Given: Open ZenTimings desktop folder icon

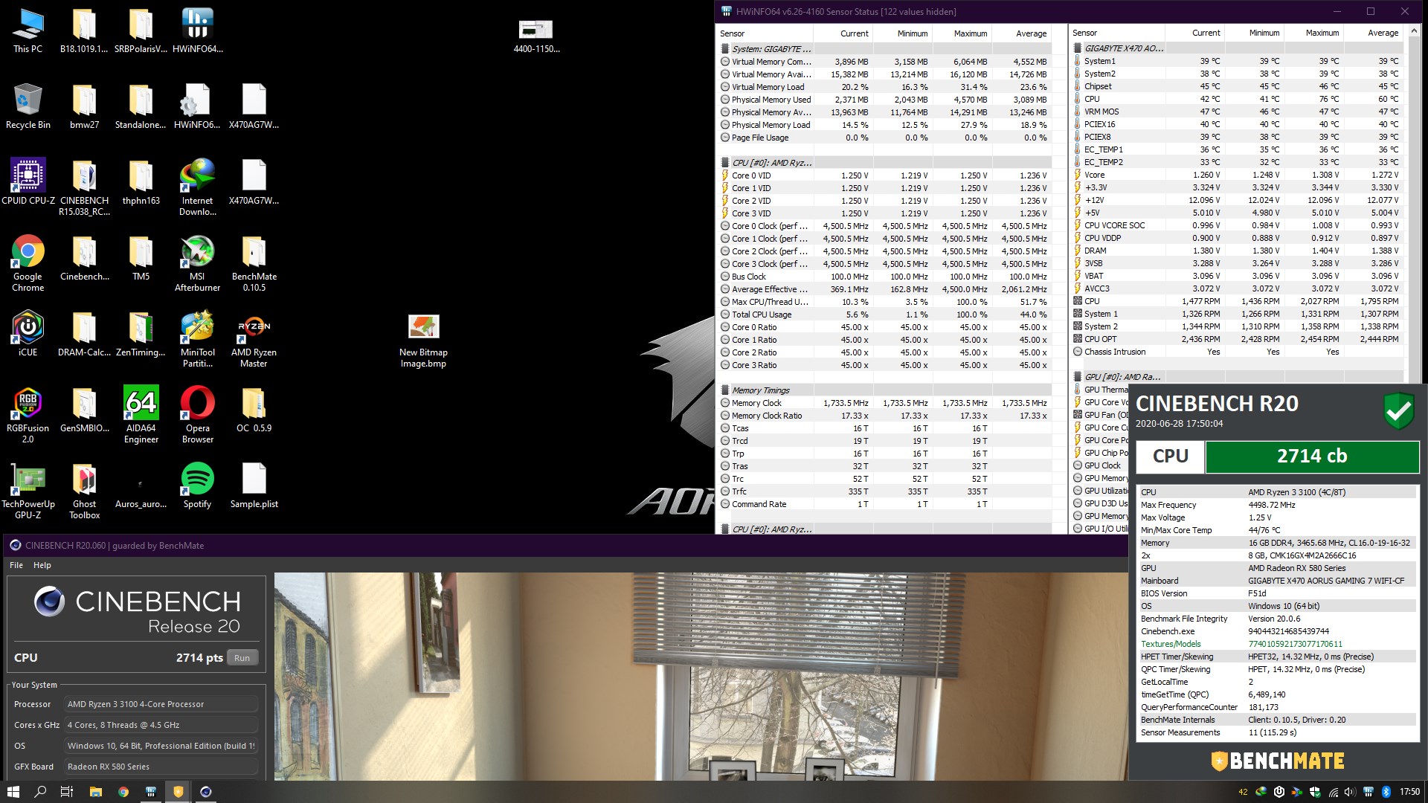Looking at the screenshot, I should click(x=141, y=335).
